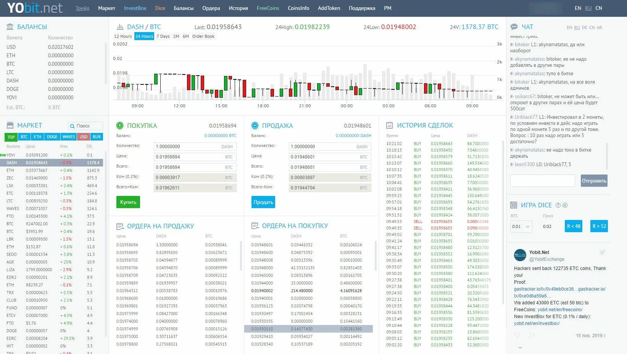Click the Twitter icon on the Yobit.Net post
The width and height of the screenshot is (627, 354).
(x=602, y=252)
